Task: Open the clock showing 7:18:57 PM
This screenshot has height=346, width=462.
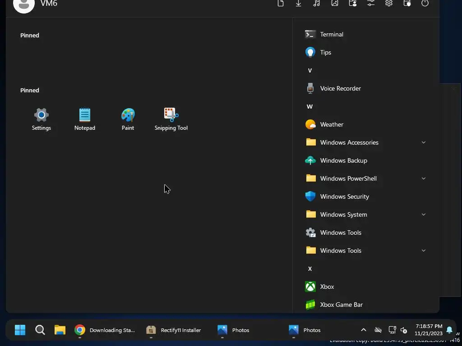Action: (x=429, y=330)
